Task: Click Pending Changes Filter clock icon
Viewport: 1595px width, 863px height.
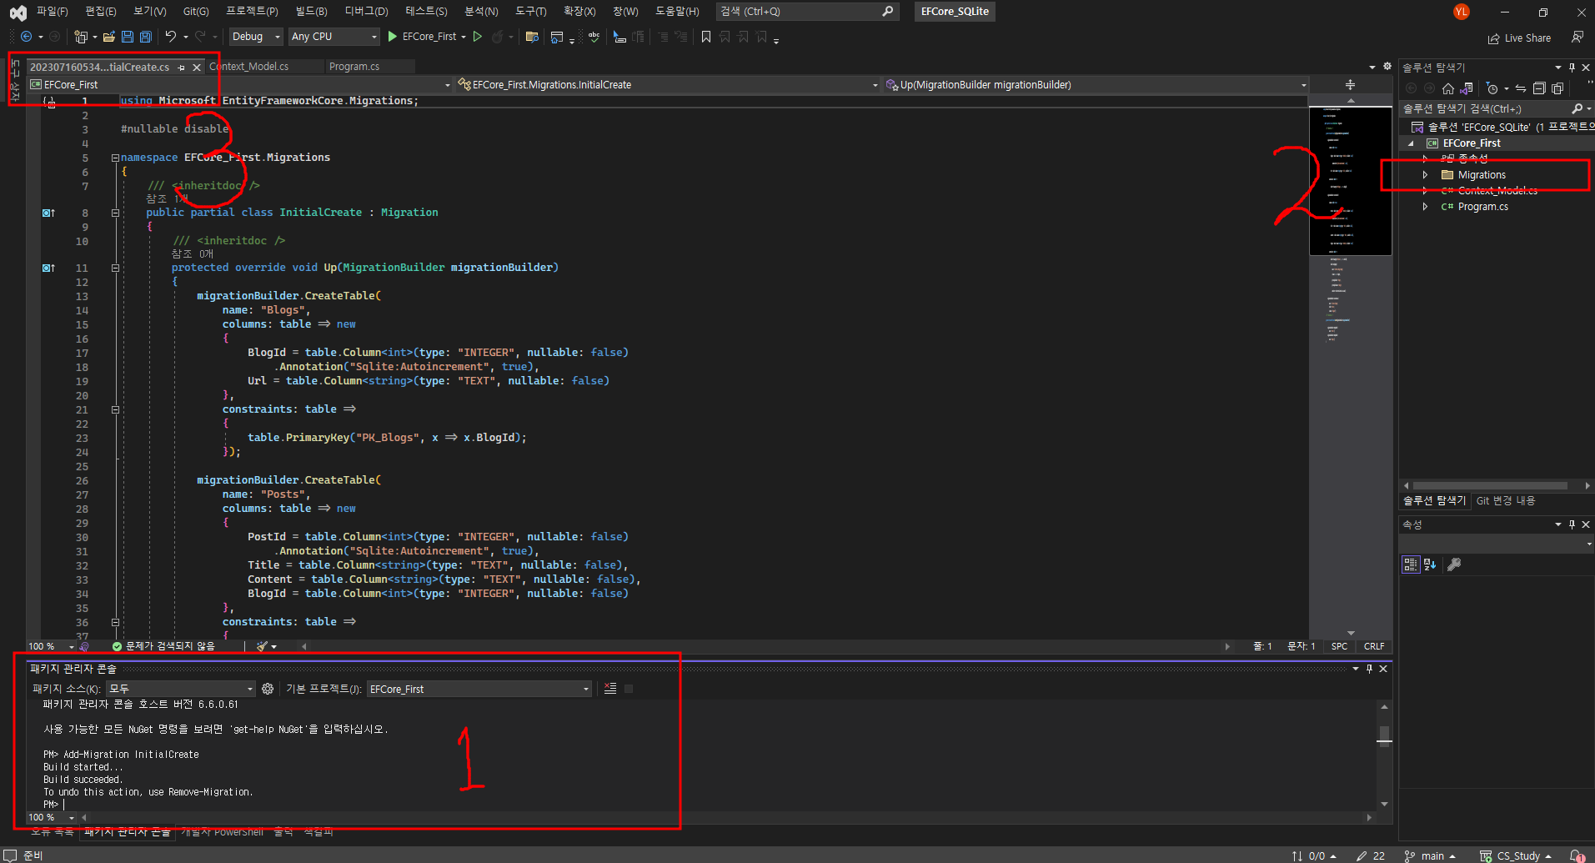Action: click(1492, 88)
